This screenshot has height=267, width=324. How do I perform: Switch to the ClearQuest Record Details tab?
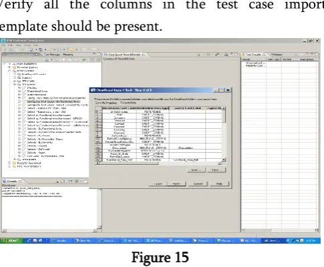124,55
